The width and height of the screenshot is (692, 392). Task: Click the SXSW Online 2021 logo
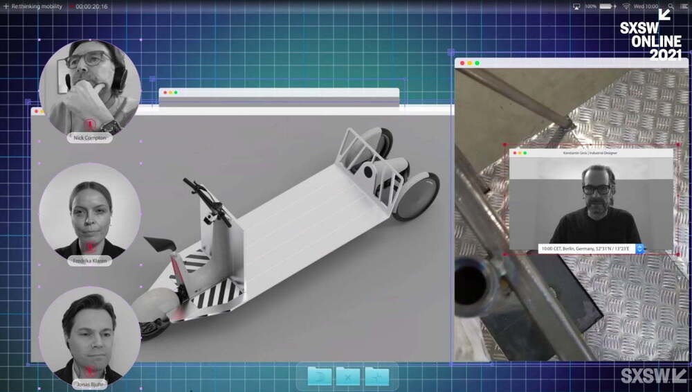click(650, 35)
